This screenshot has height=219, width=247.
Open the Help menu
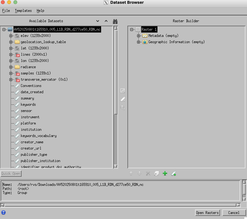(x=40, y=11)
